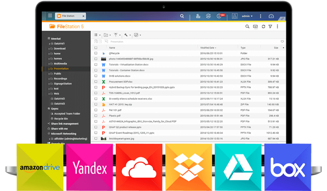Check QNAP Q2 product release pptx checkbox
Screen dimensions: 327x191
pyautogui.click(x=96, y=127)
